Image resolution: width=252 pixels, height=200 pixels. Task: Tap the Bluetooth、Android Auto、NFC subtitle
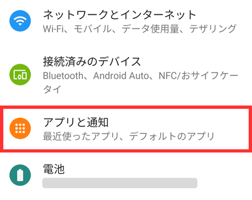click(x=140, y=82)
